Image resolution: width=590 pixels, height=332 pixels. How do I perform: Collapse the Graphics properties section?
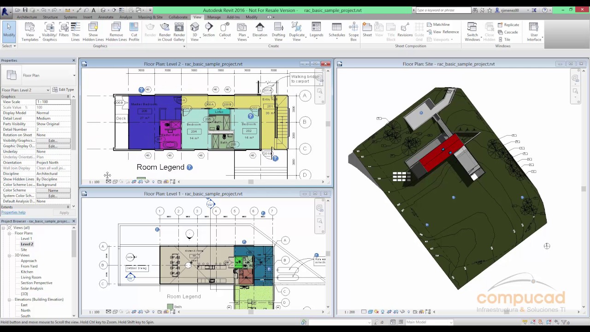coord(68,96)
